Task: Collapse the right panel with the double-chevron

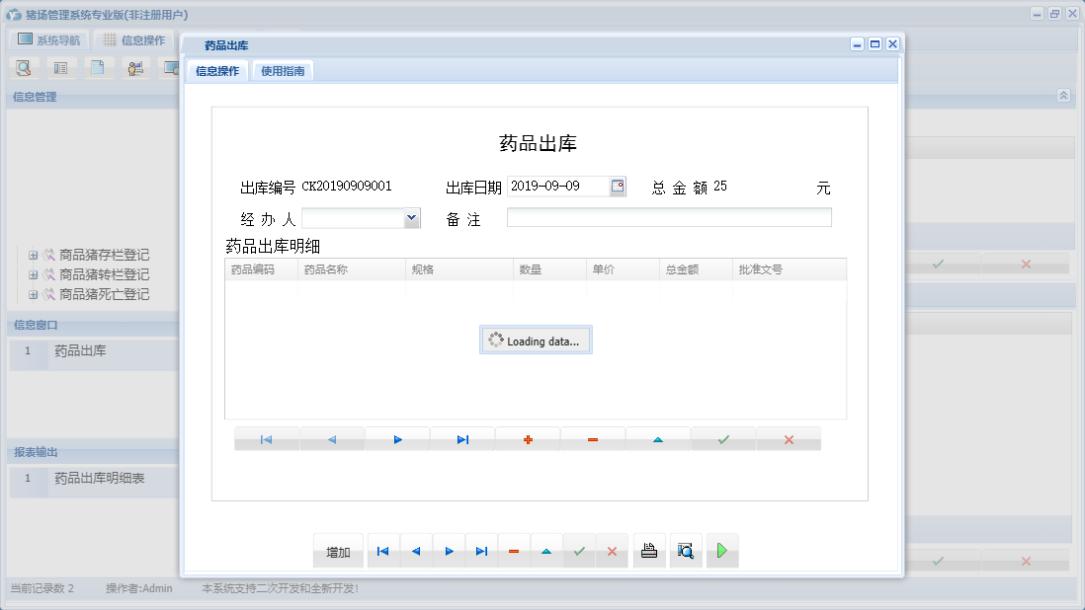Action: [x=1064, y=96]
